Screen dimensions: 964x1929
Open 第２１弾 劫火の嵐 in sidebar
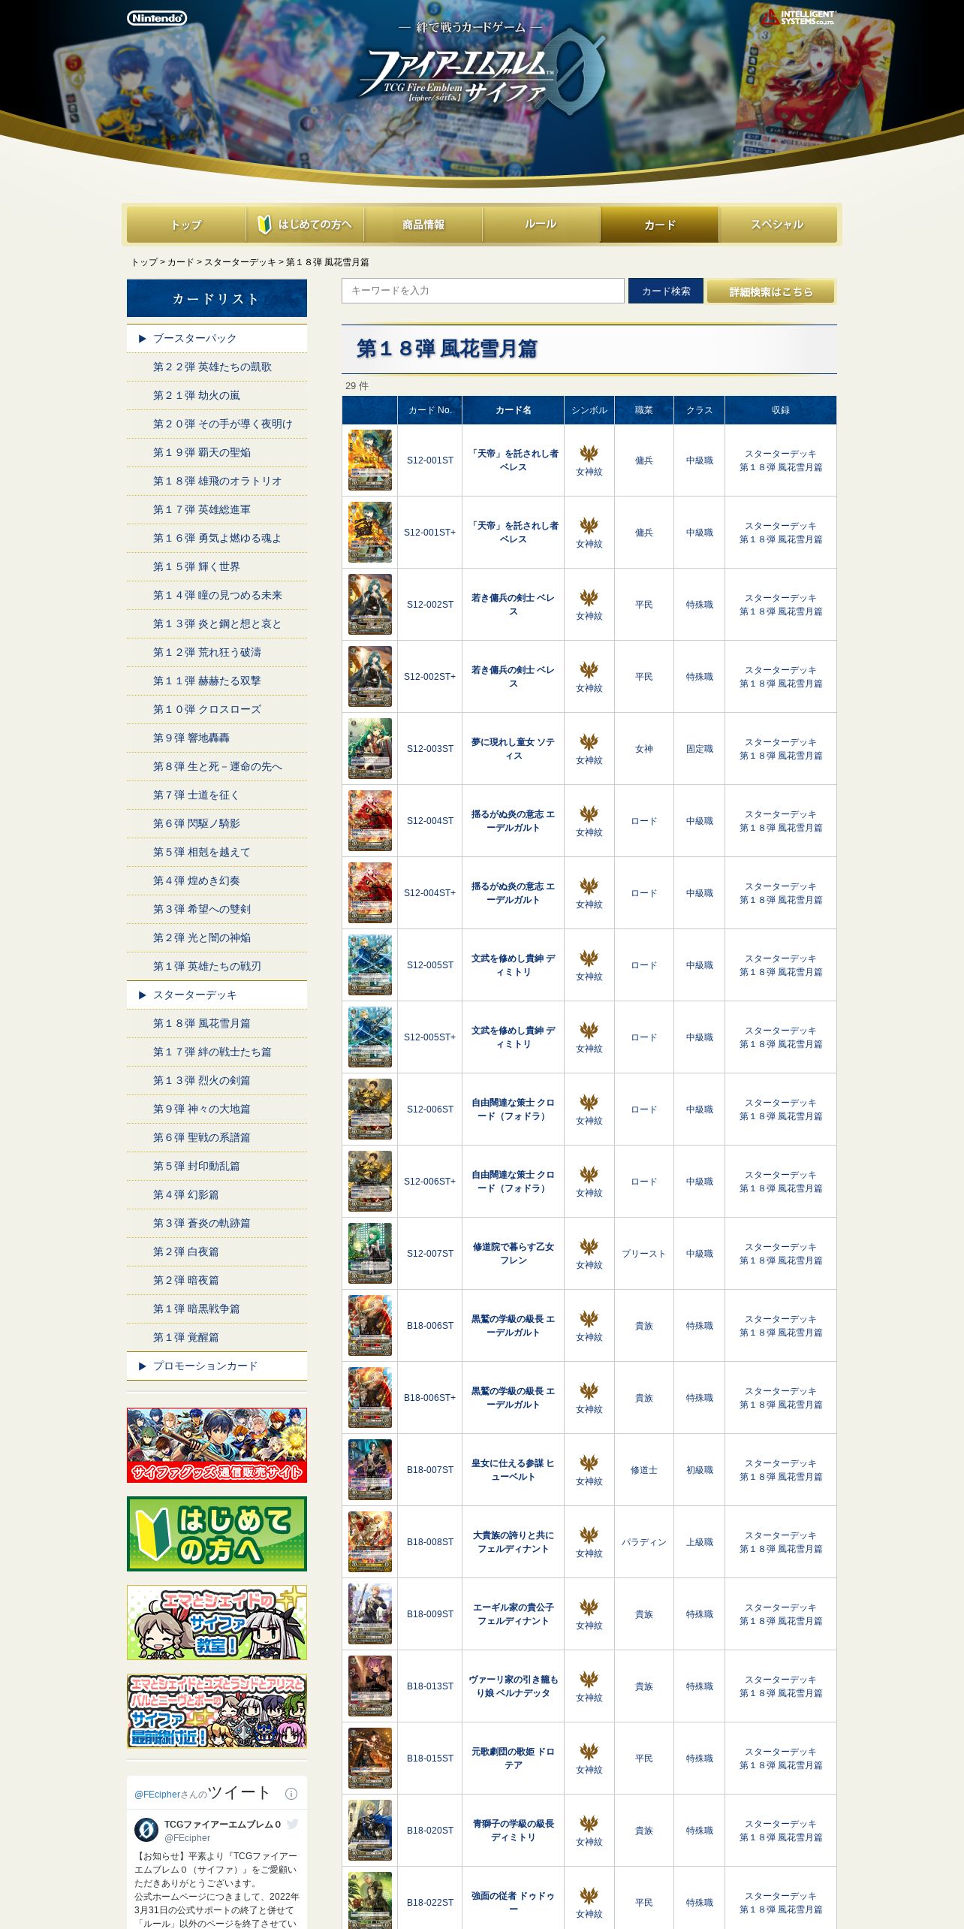(x=197, y=395)
